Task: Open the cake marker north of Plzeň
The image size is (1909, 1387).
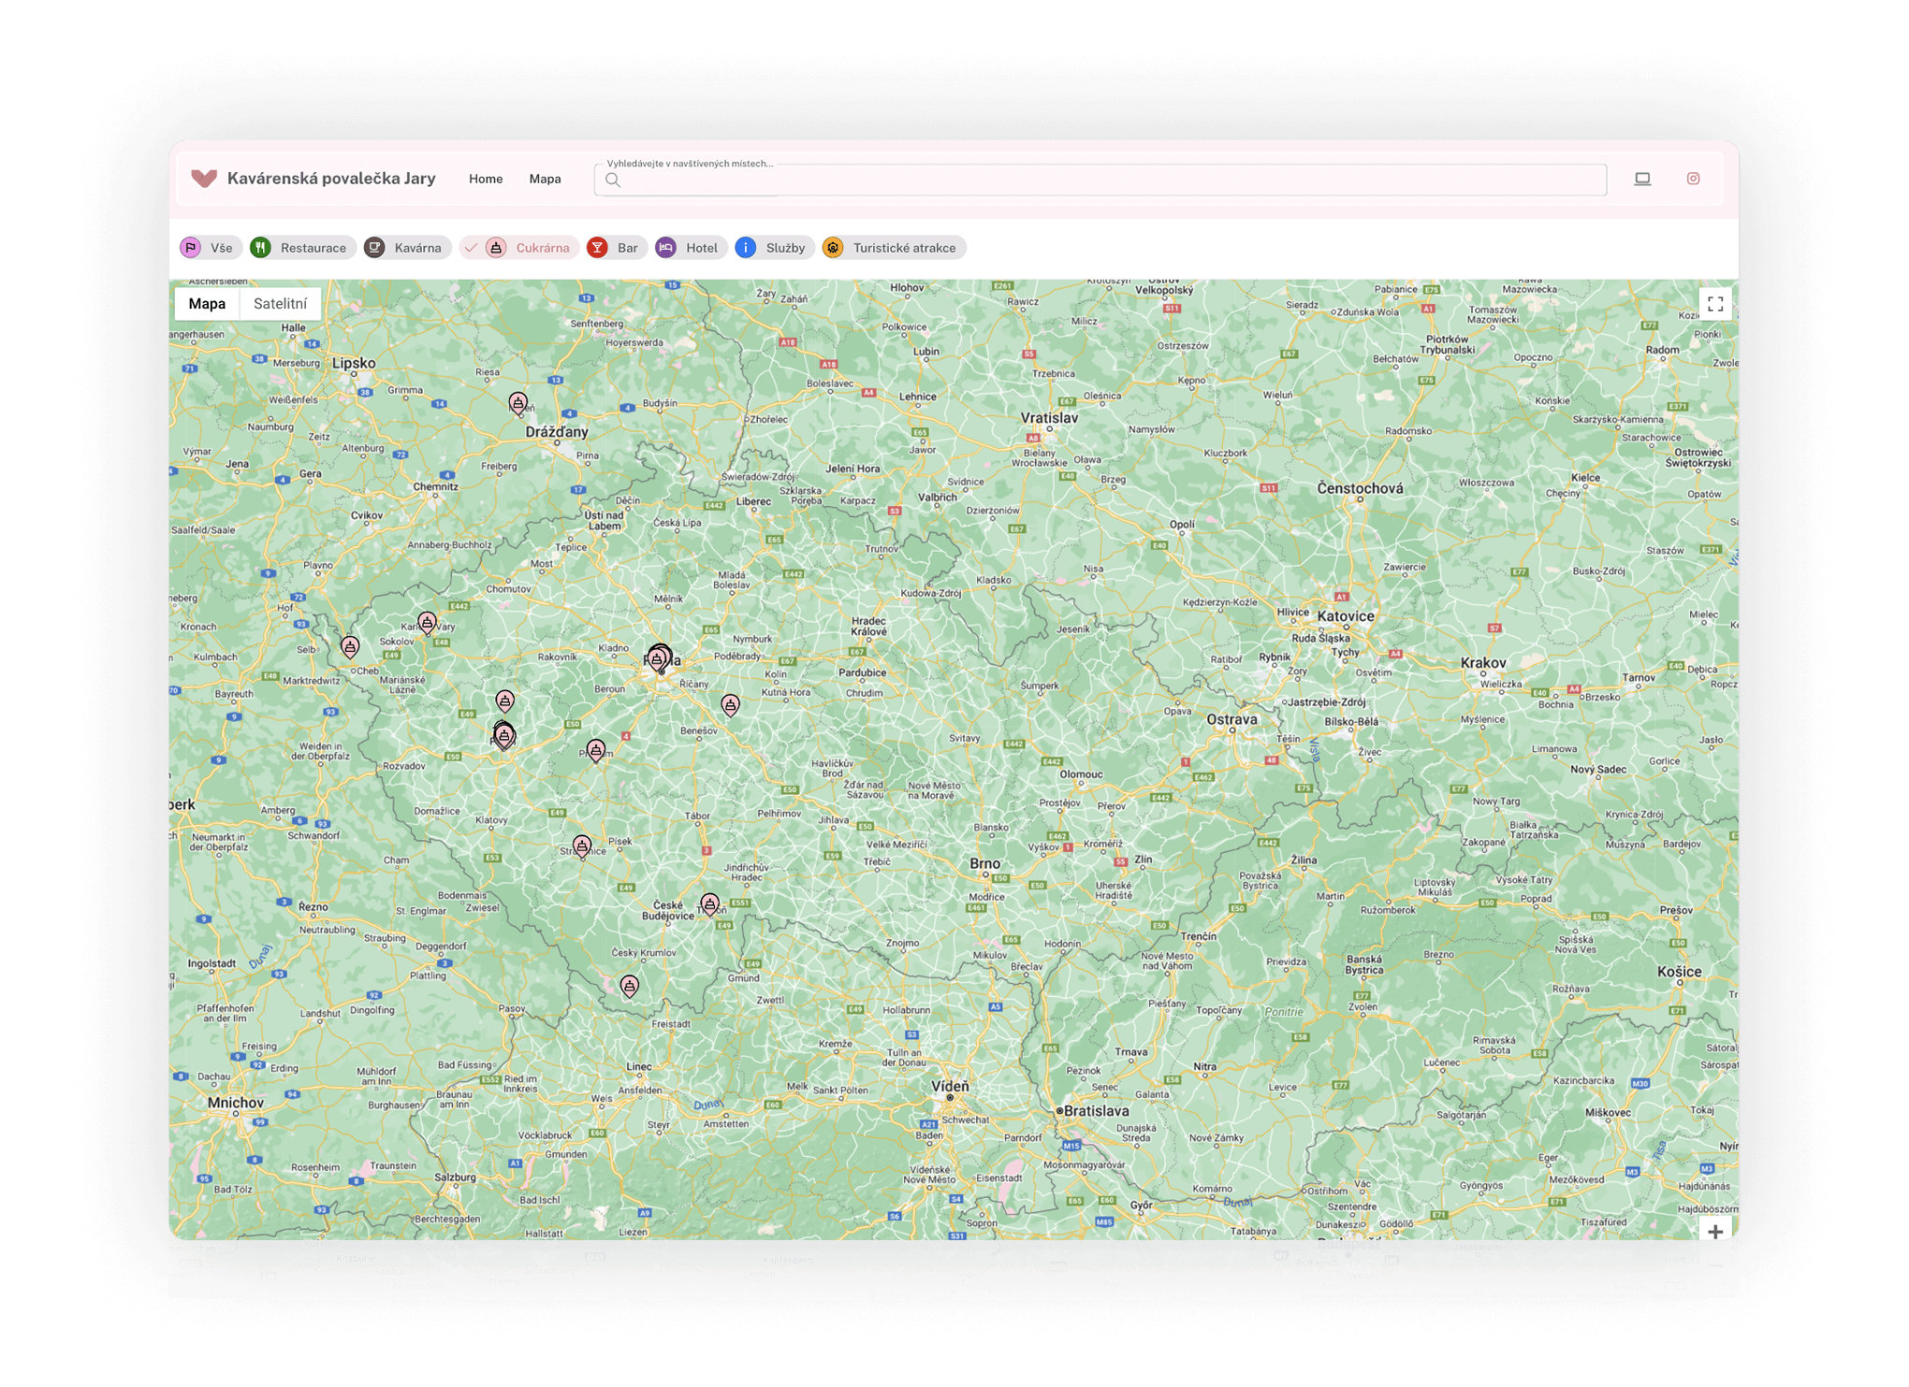Action: click(x=504, y=701)
